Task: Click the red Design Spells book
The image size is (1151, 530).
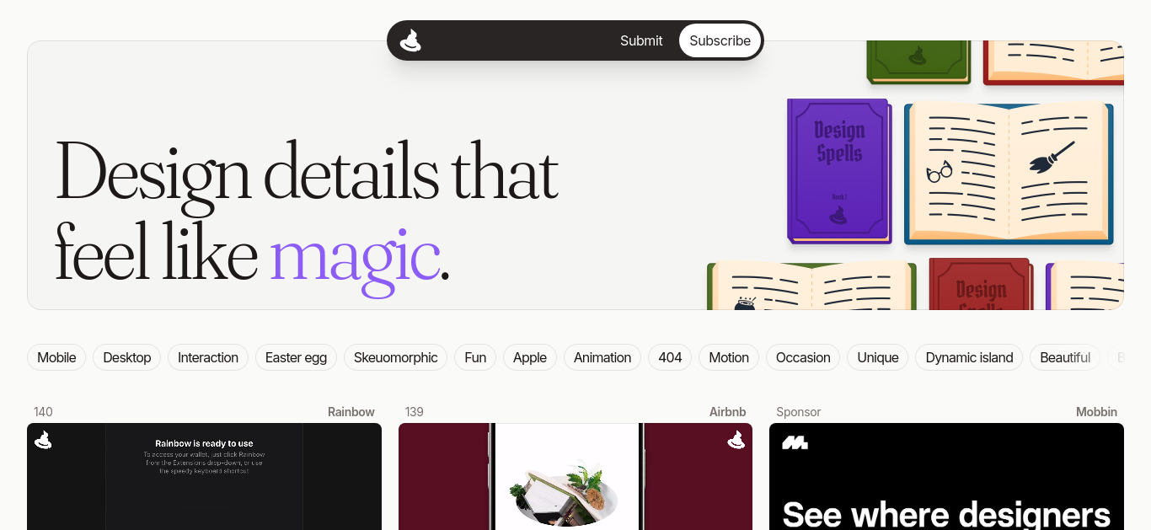Action: coord(982,284)
